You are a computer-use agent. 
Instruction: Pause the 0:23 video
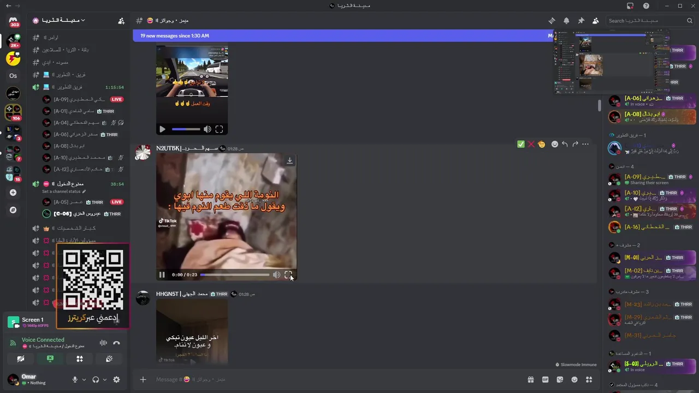162,275
